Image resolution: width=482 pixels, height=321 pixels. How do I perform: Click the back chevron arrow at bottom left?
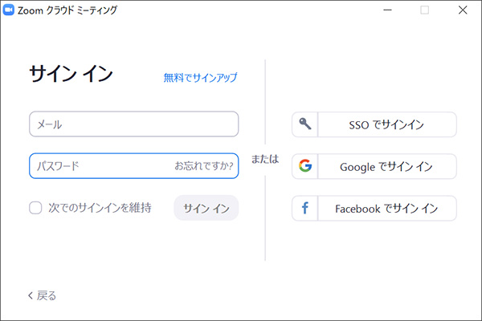tap(31, 295)
